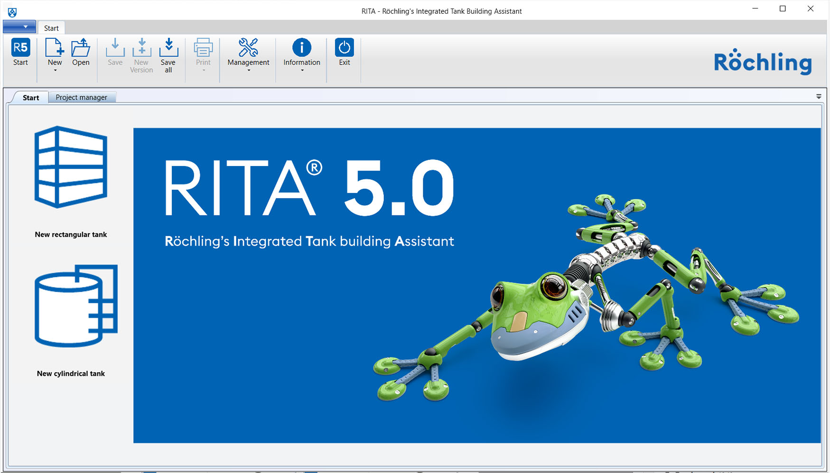Image resolution: width=830 pixels, height=473 pixels.
Task: Click the Management tools icon
Action: pos(248,47)
